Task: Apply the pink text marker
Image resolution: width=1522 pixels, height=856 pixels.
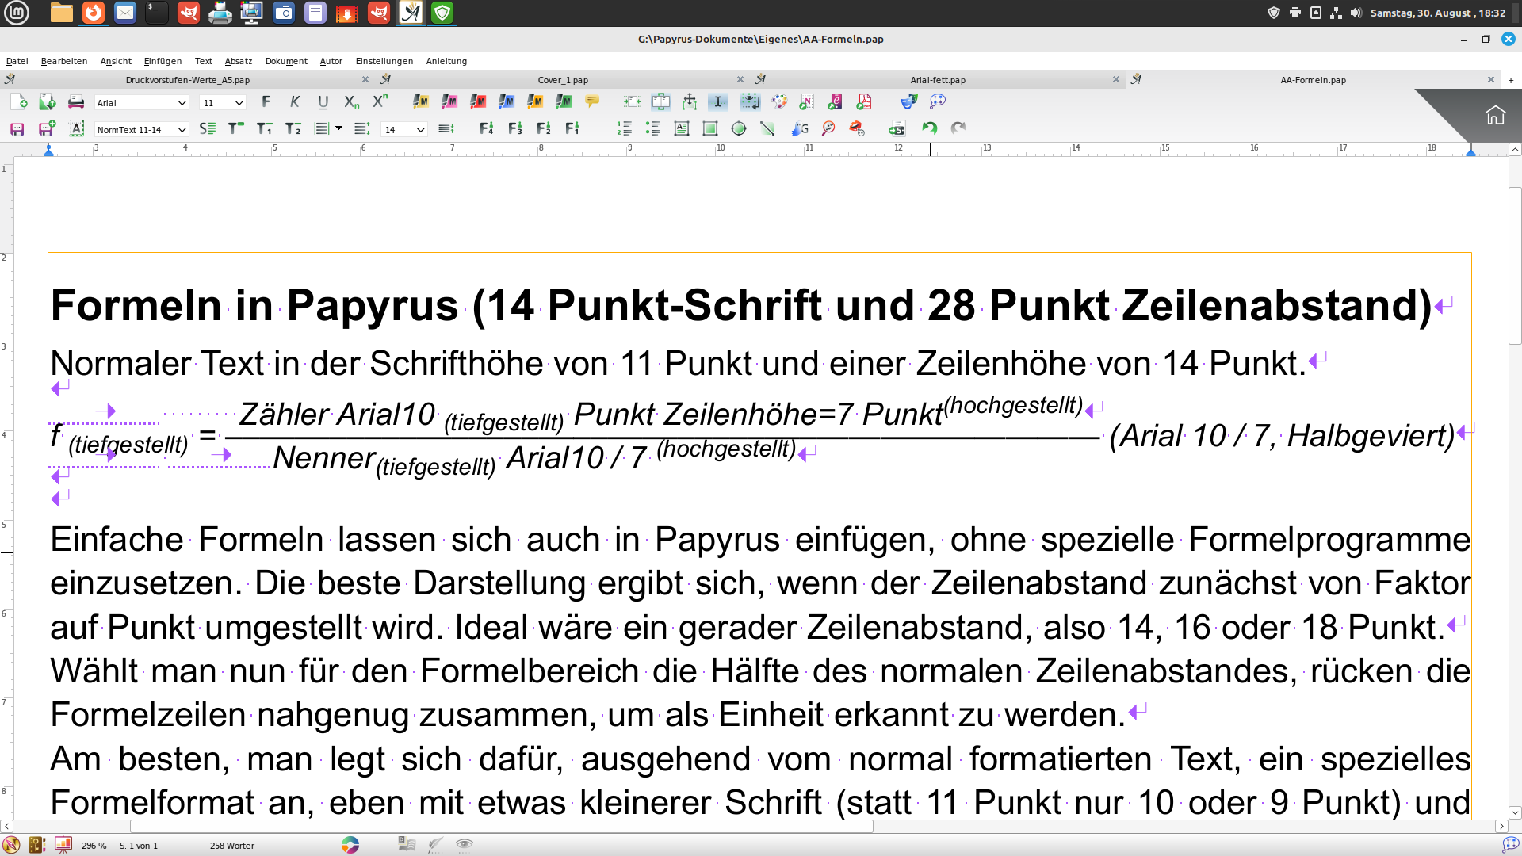Action: [449, 101]
